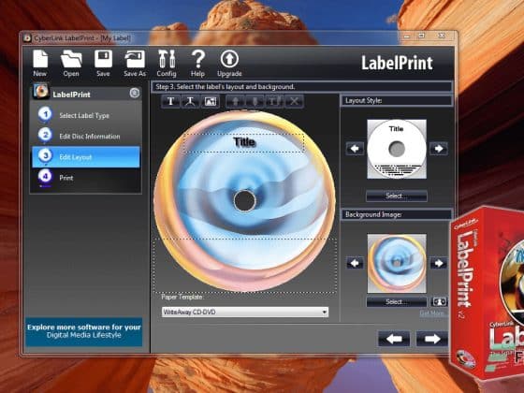524x393 pixels.
Task: Choose the Save As toolbar icon
Action: click(135, 64)
